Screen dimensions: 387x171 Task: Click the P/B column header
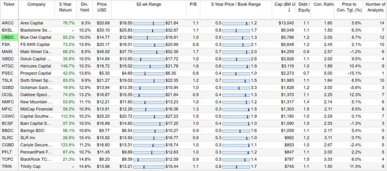[193, 5]
